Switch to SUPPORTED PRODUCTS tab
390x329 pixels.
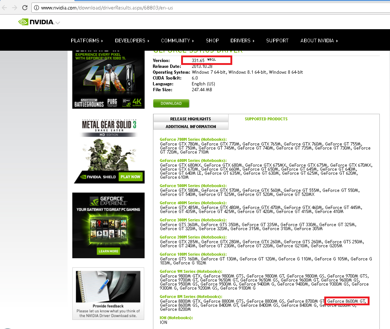266,119
